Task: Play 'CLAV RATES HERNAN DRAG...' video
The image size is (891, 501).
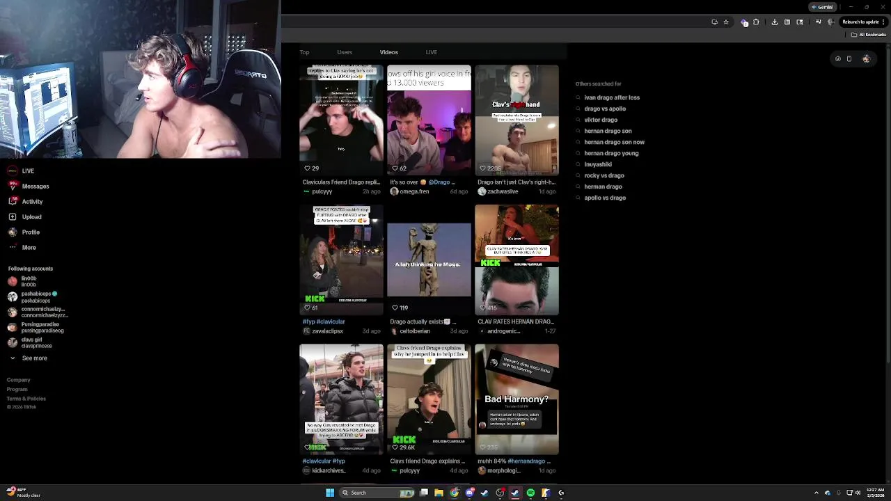Action: tap(517, 260)
